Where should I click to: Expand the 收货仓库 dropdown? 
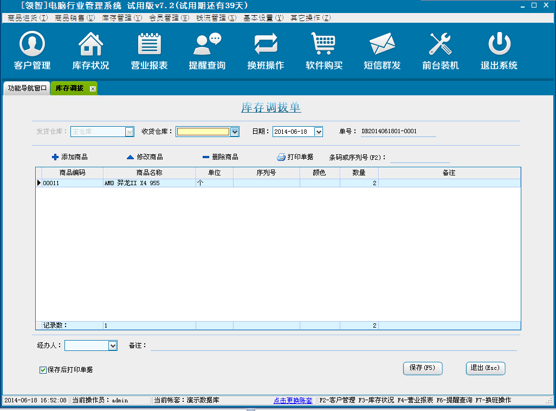pyautogui.click(x=235, y=132)
